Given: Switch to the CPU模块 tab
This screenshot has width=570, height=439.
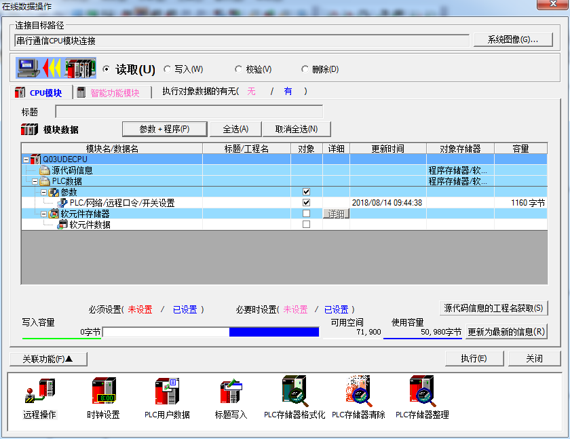Looking at the screenshot, I should (x=39, y=93).
